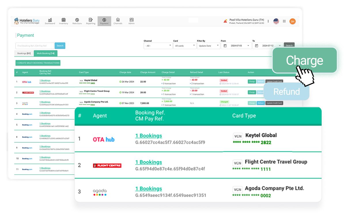Click the US flag language icon
The width and height of the screenshot is (351, 217).
tap(276, 21)
